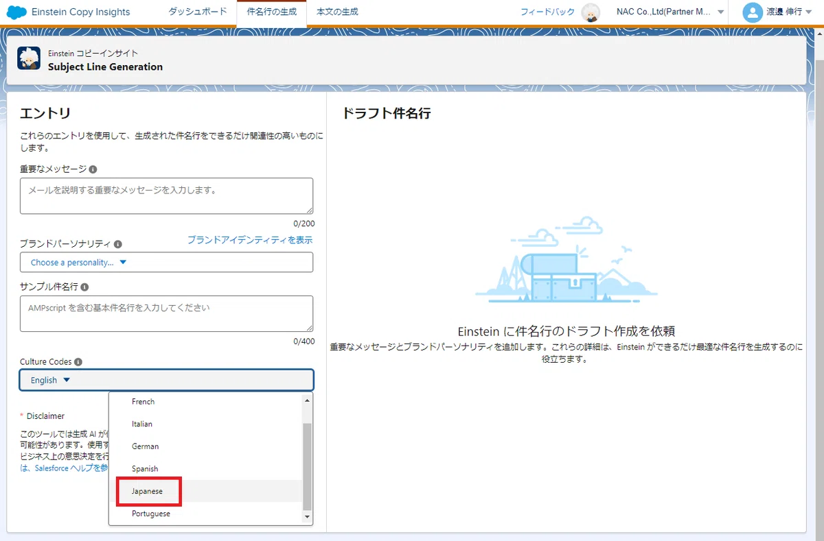The image size is (824, 541).
Task: Click the エントリ heading
Action: pyautogui.click(x=45, y=113)
